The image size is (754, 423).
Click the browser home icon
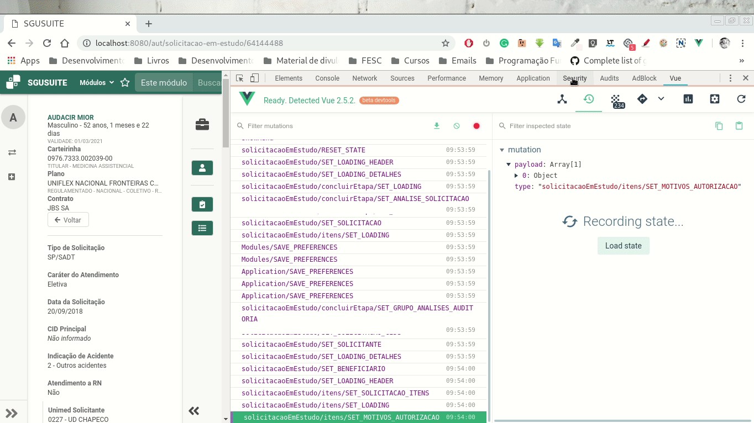[x=65, y=43]
